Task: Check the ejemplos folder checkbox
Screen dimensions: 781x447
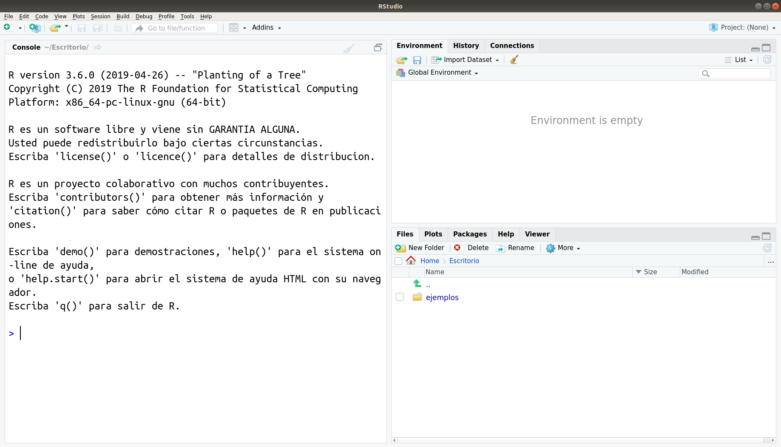Action: [x=400, y=297]
